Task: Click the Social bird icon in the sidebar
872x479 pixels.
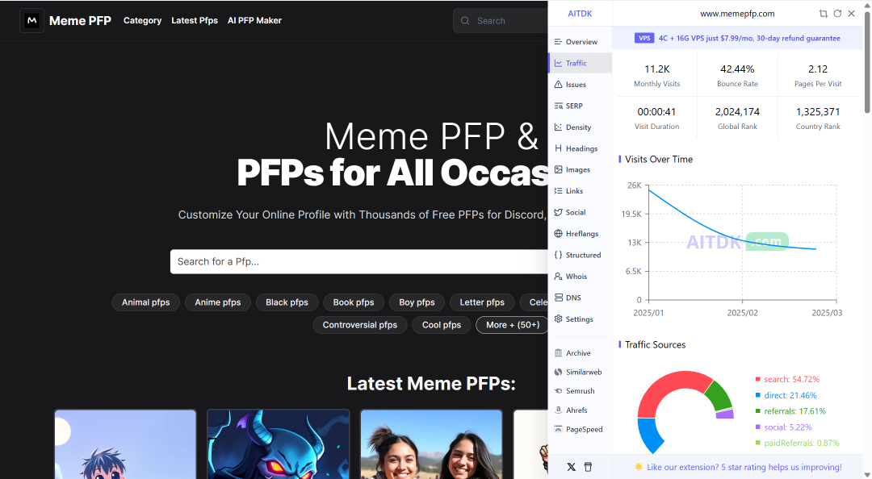Action: click(559, 212)
